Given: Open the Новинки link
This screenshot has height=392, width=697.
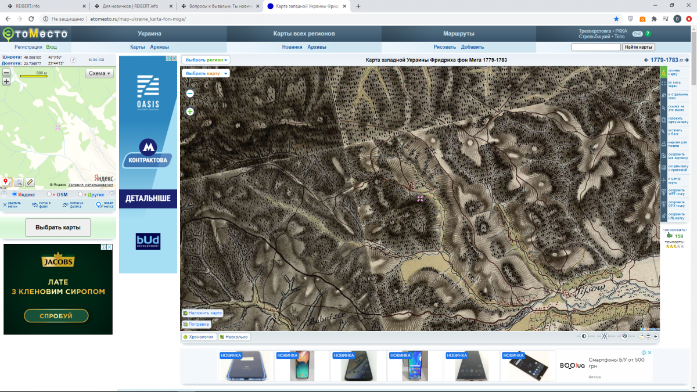Looking at the screenshot, I should 292,47.
